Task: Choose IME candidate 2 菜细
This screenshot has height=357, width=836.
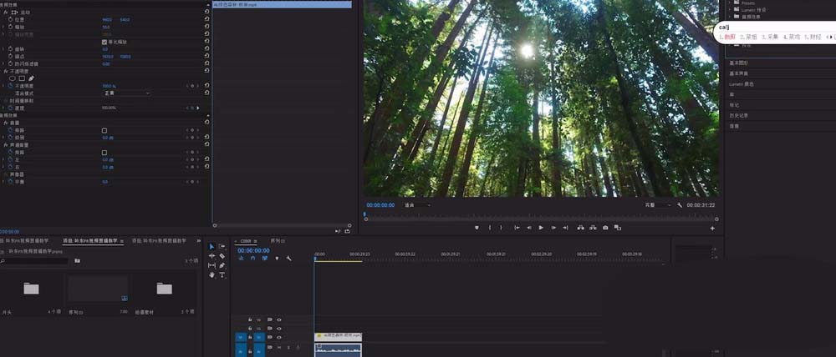Action: [x=751, y=37]
